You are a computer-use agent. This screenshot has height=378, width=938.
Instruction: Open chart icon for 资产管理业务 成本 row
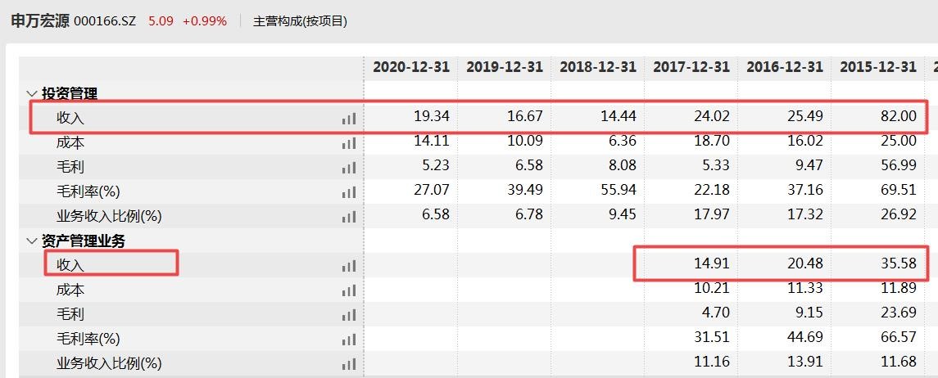(x=349, y=290)
